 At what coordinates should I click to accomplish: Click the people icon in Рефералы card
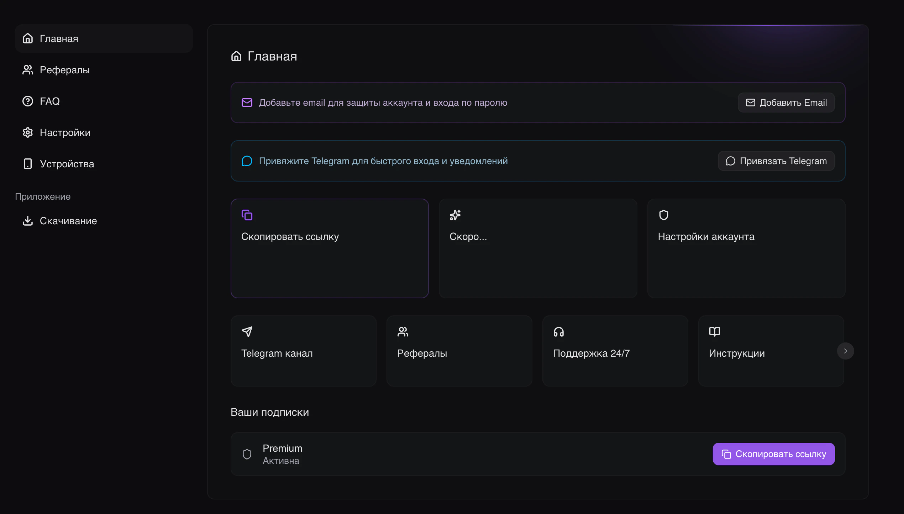403,332
